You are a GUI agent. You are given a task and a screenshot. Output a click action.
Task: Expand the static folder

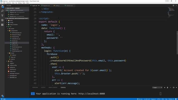(x=11, y=61)
